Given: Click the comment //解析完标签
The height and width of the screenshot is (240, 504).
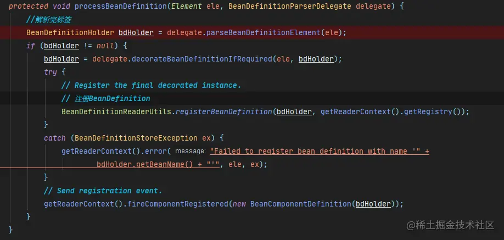Looking at the screenshot, I should pos(48,20).
